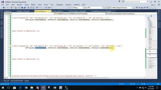Cut selection with the scissors icon
161x90 pixels.
coord(28,8)
